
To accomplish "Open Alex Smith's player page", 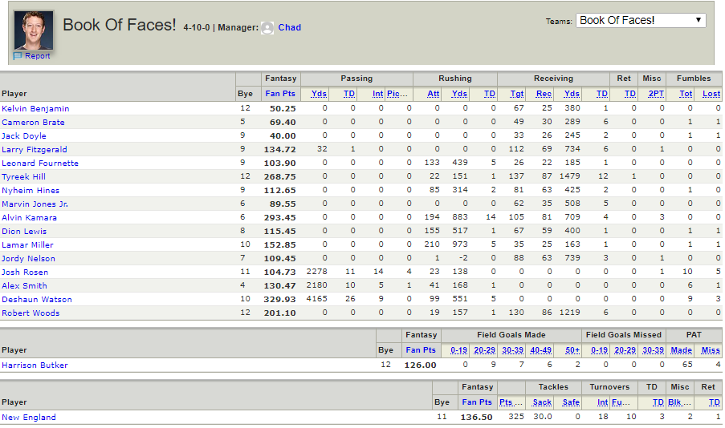I will pyautogui.click(x=25, y=286).
